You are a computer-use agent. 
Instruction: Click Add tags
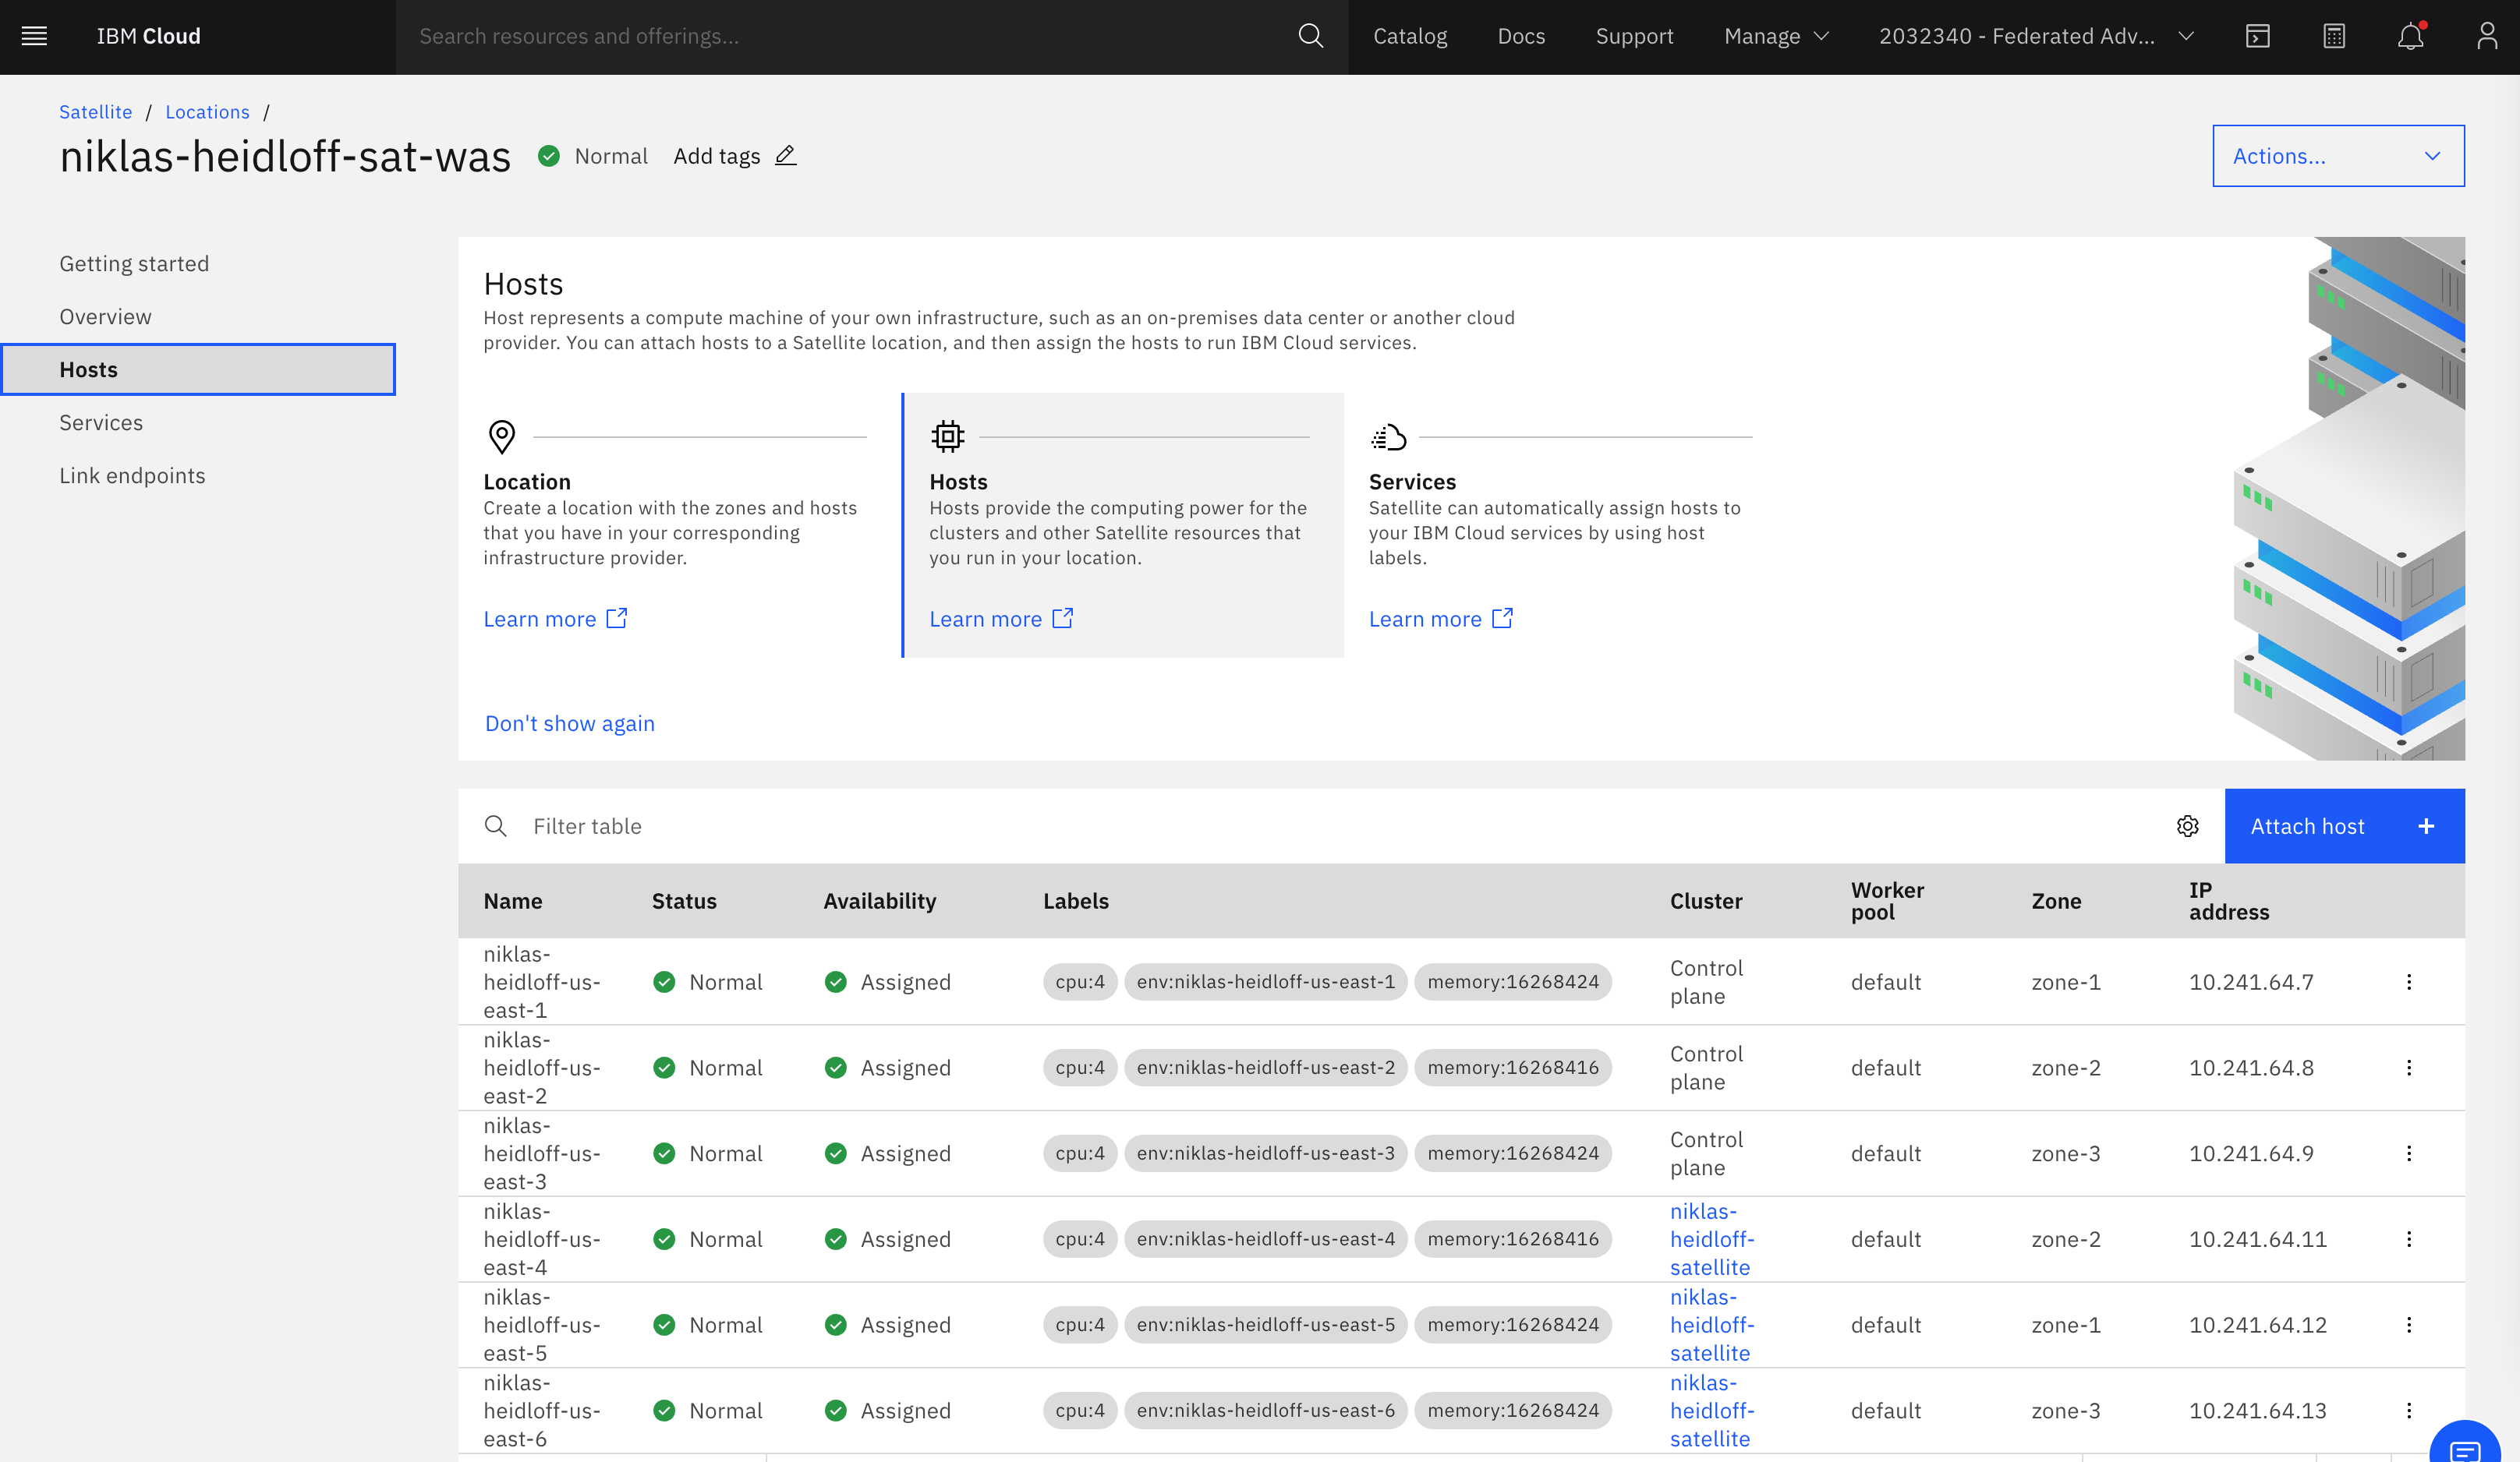pos(717,156)
